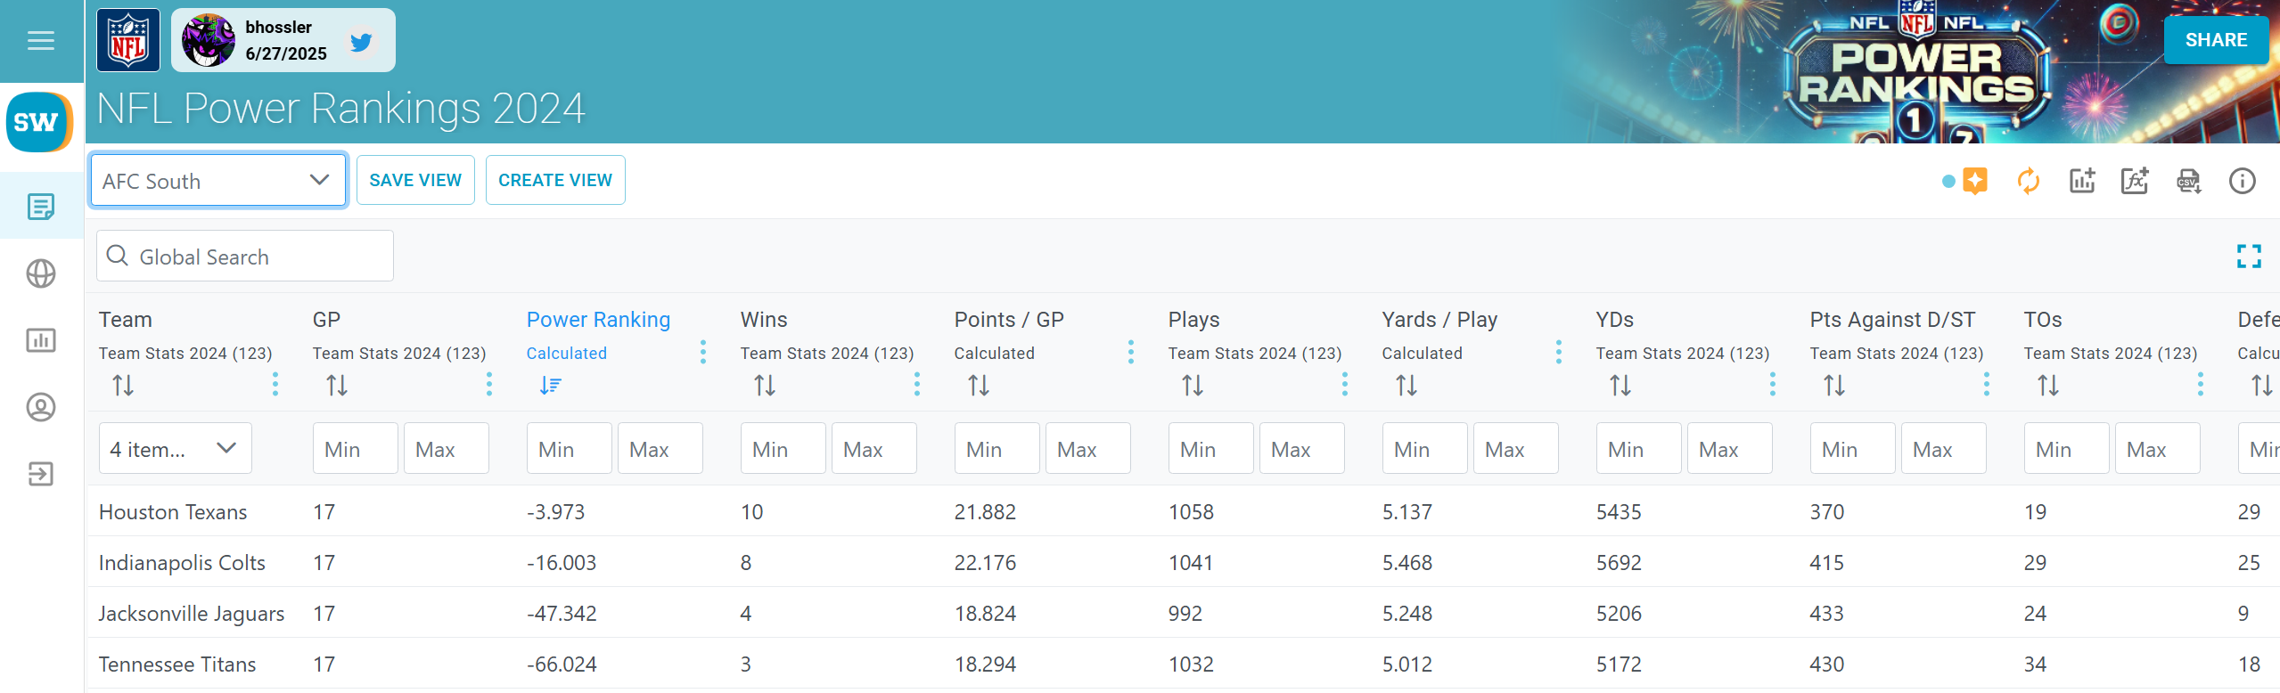Screen dimensions: 2280x693
Task: Click the 5206 yards value
Action: pos(1619,614)
